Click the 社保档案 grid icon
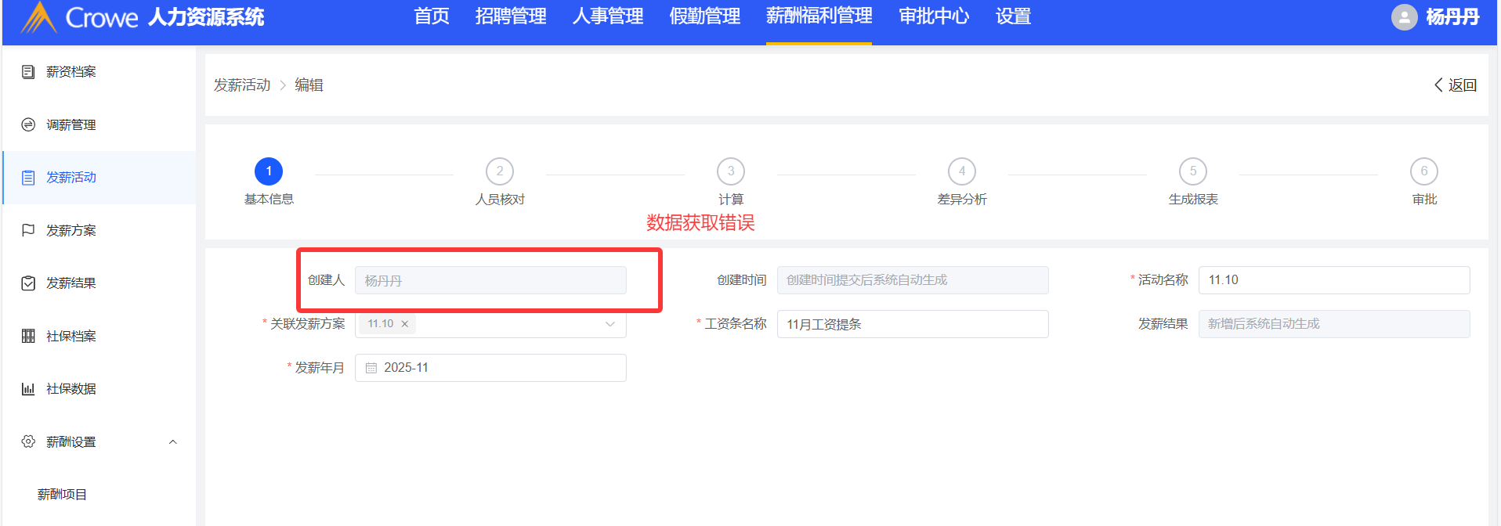This screenshot has height=526, width=1501. (x=28, y=336)
